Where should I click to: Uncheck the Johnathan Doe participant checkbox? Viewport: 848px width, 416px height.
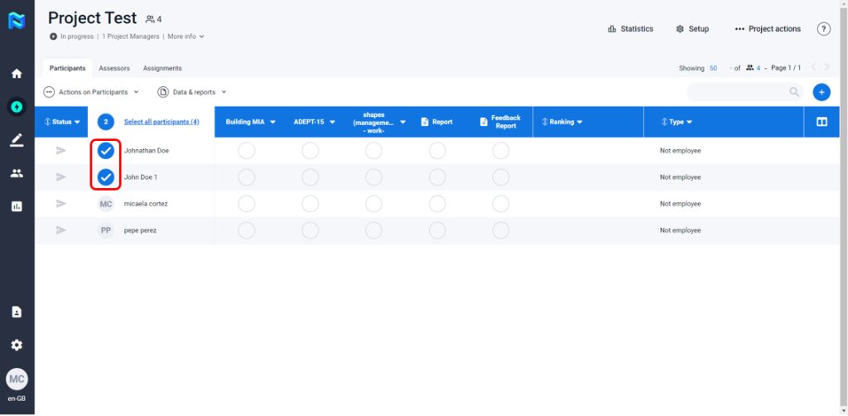coord(106,151)
